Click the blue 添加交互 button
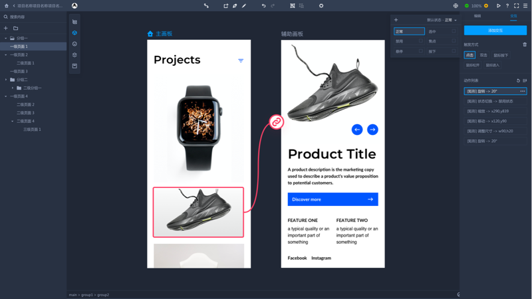532x299 pixels. 495,30
